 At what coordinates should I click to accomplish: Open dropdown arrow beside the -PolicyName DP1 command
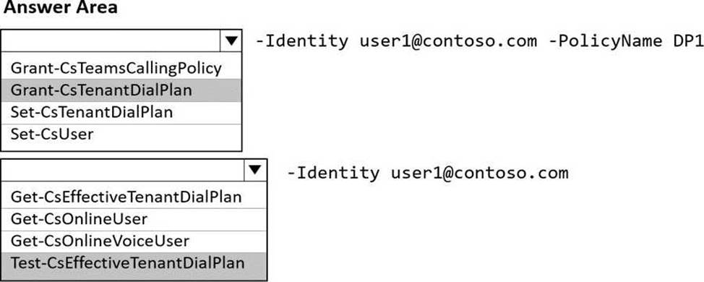click(x=231, y=41)
